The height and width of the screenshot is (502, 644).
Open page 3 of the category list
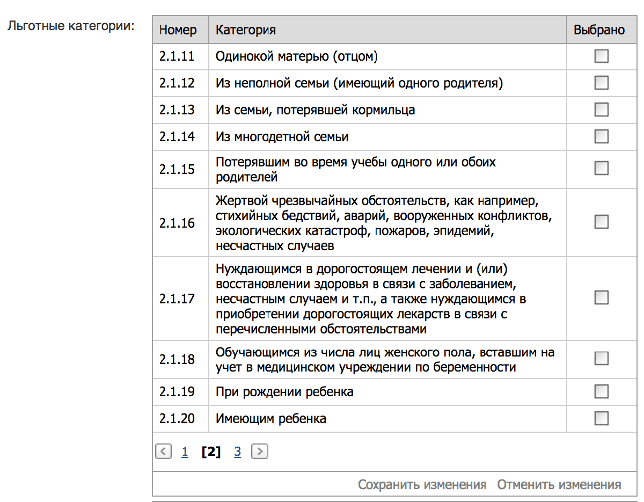(237, 452)
